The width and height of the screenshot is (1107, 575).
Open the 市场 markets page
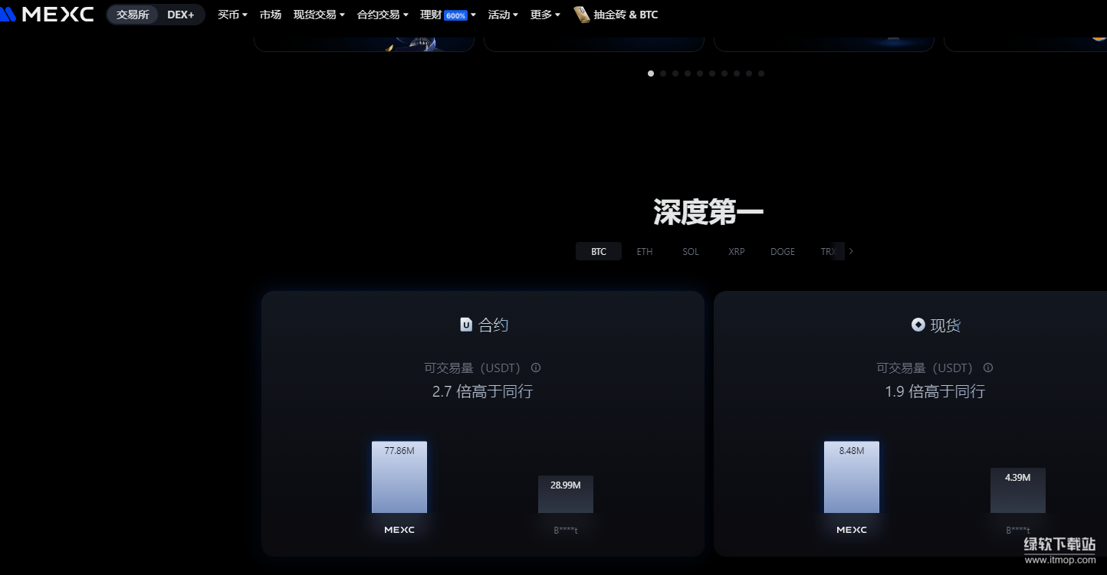[270, 15]
